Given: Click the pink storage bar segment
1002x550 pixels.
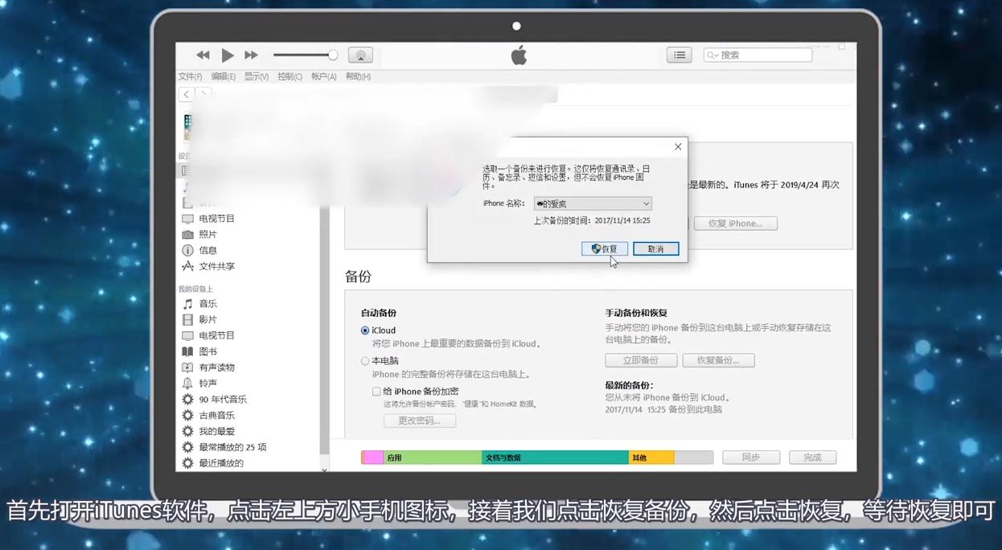Looking at the screenshot, I should point(373,458).
